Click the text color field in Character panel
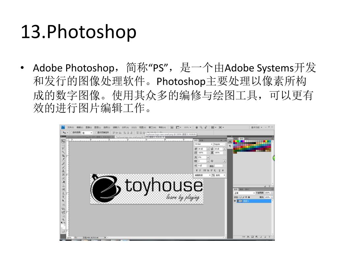Image resolution: width=337 pixels, height=253 pixels. [219, 166]
